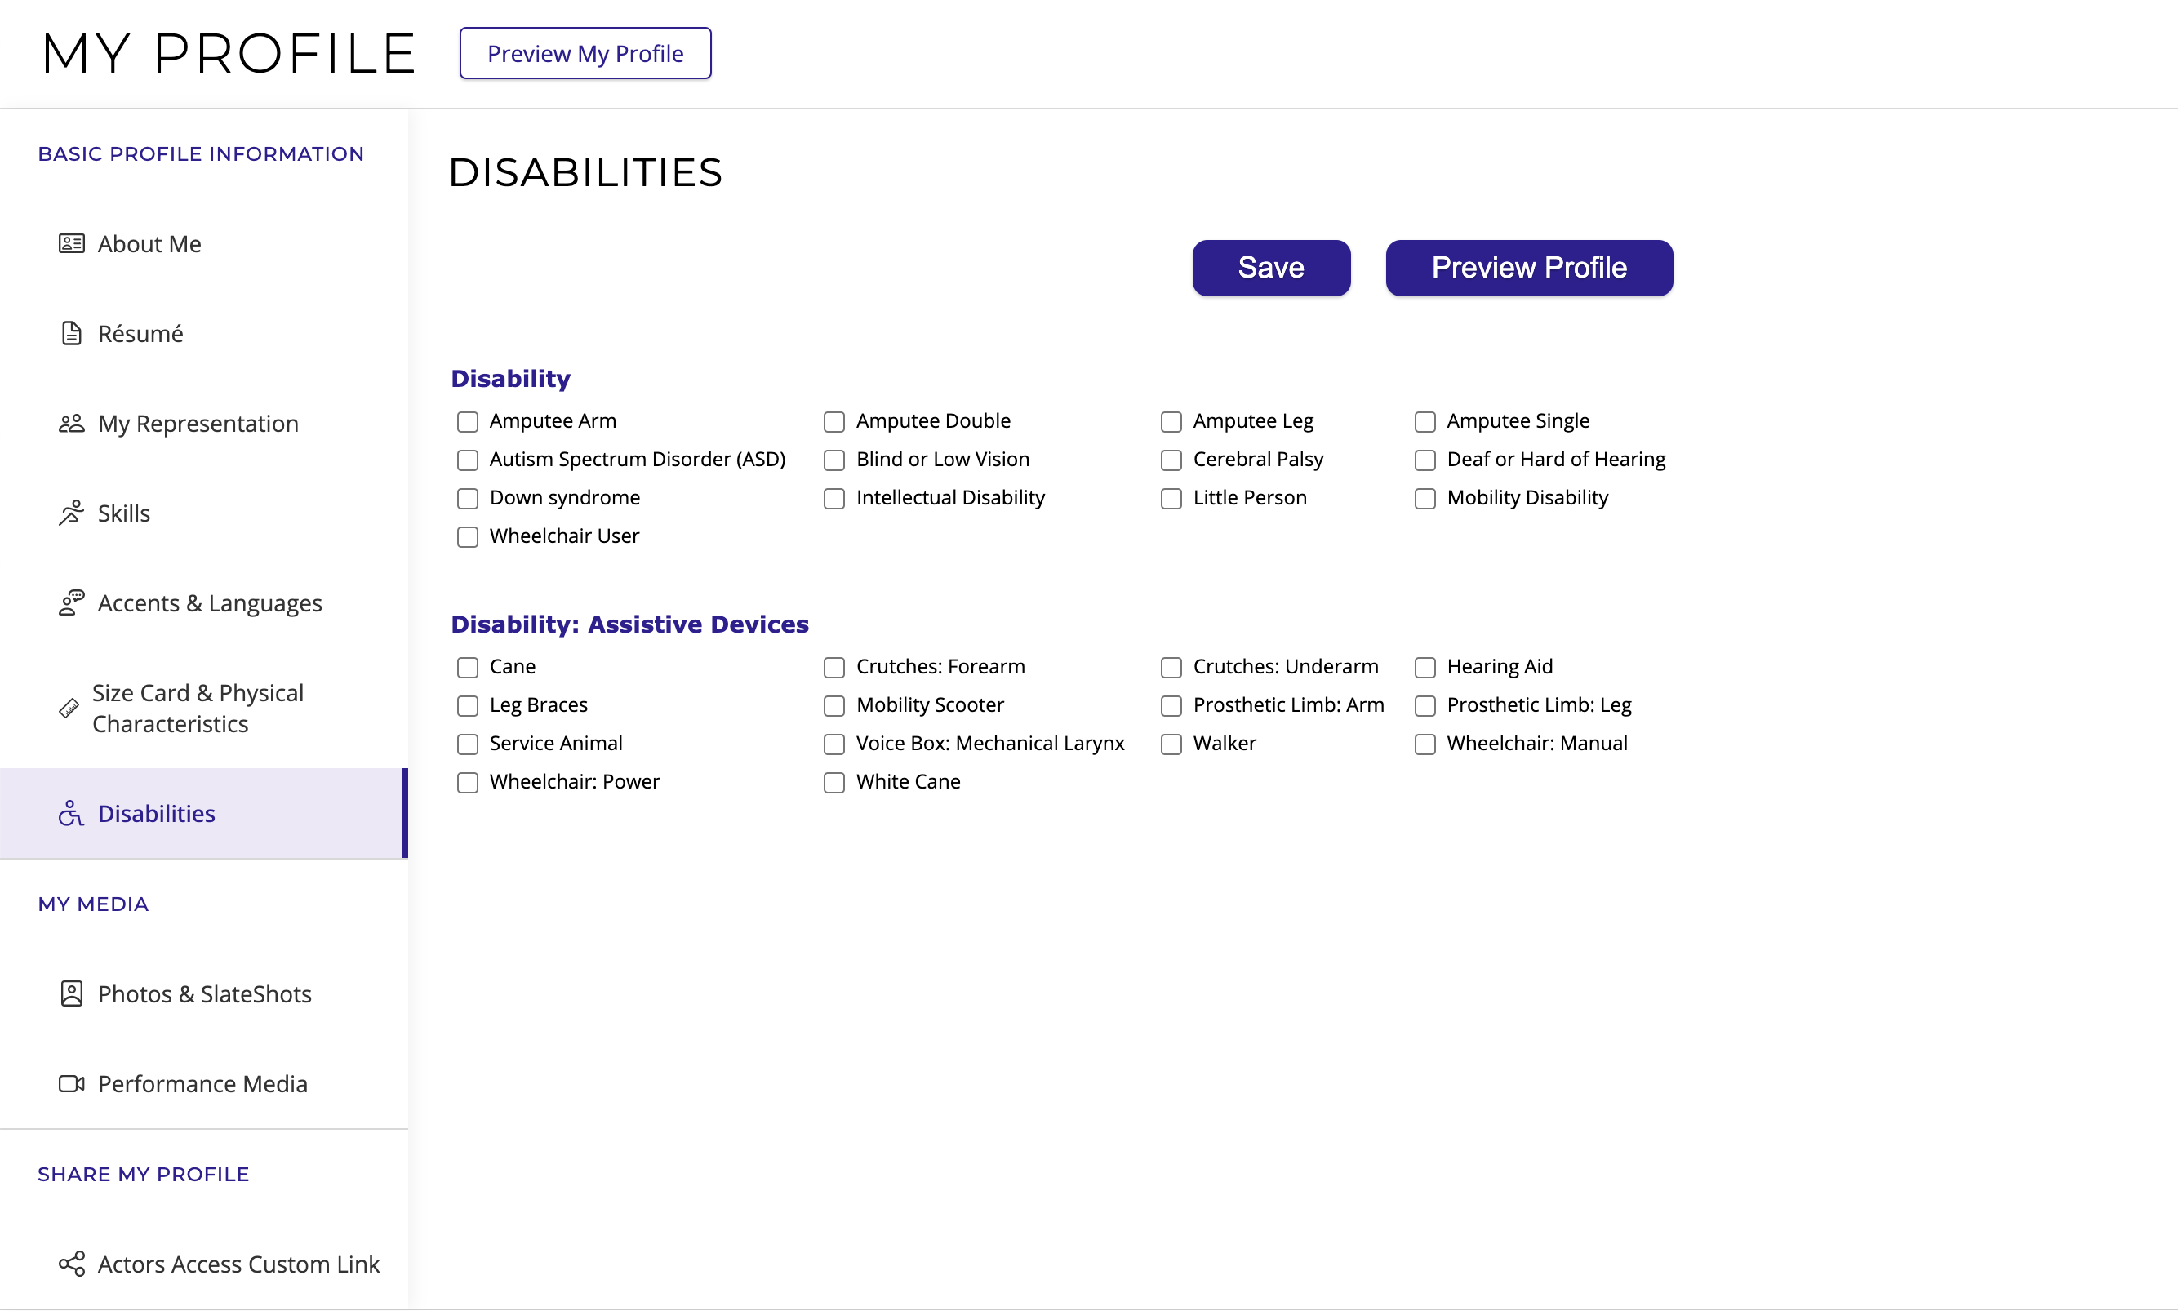The image size is (2178, 1311).
Task: Click the About Me ID card icon
Action: tap(72, 244)
